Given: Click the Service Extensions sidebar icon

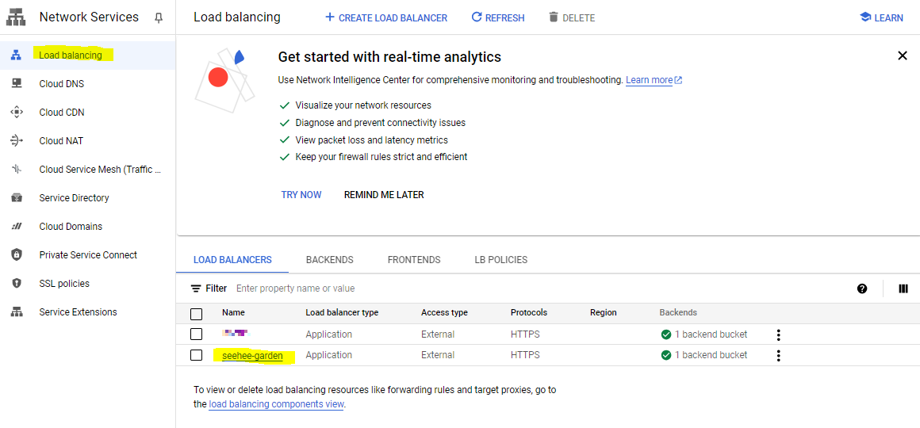Looking at the screenshot, I should click(17, 312).
